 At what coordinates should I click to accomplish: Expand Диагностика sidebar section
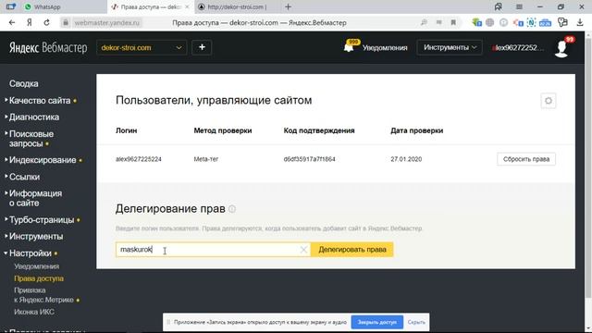tap(34, 117)
